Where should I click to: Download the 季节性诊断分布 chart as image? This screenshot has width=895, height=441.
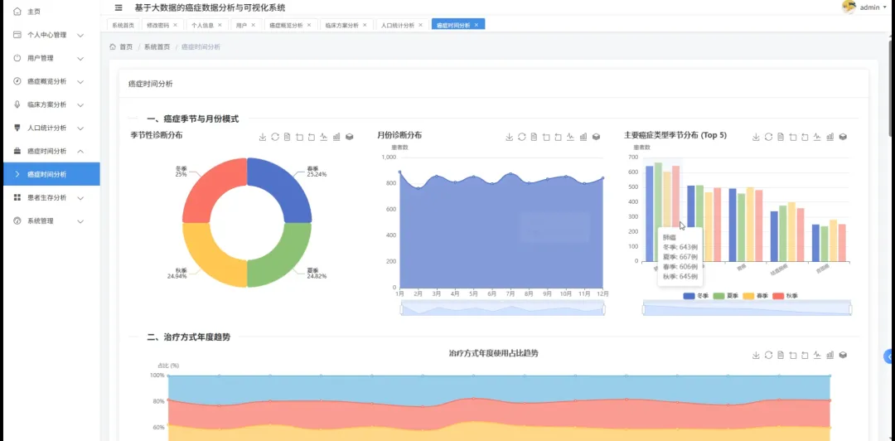(263, 137)
